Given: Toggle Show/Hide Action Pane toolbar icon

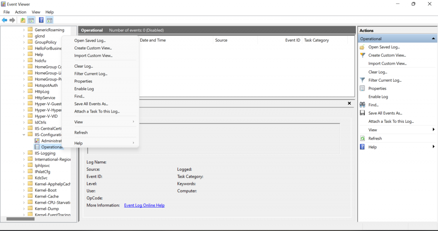Looking at the screenshot, I should pyautogui.click(x=50, y=20).
